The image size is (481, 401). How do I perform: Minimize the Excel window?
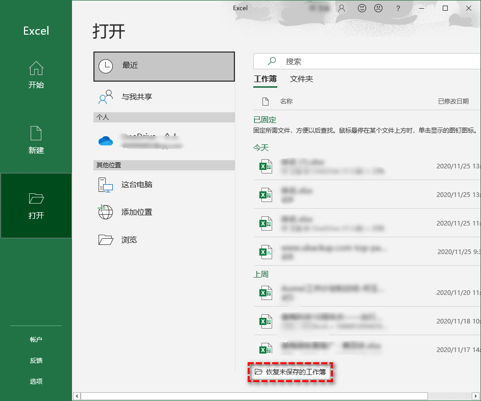(x=422, y=8)
